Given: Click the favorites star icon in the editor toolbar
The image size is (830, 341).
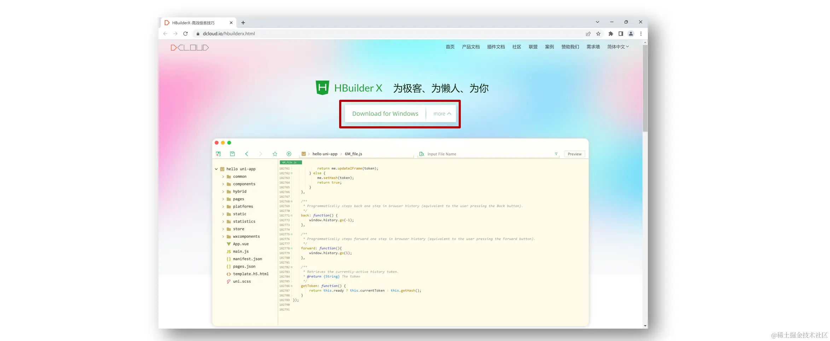Looking at the screenshot, I should tap(275, 154).
